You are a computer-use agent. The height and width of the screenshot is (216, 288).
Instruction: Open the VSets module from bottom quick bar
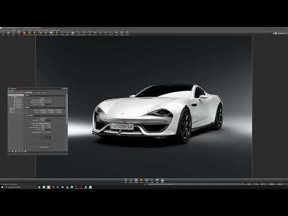click(x=157, y=181)
